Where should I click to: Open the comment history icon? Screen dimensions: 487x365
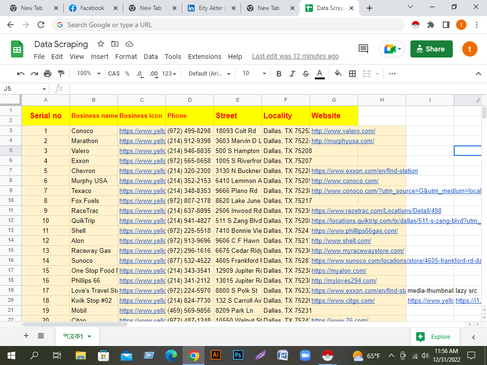pyautogui.click(x=363, y=49)
